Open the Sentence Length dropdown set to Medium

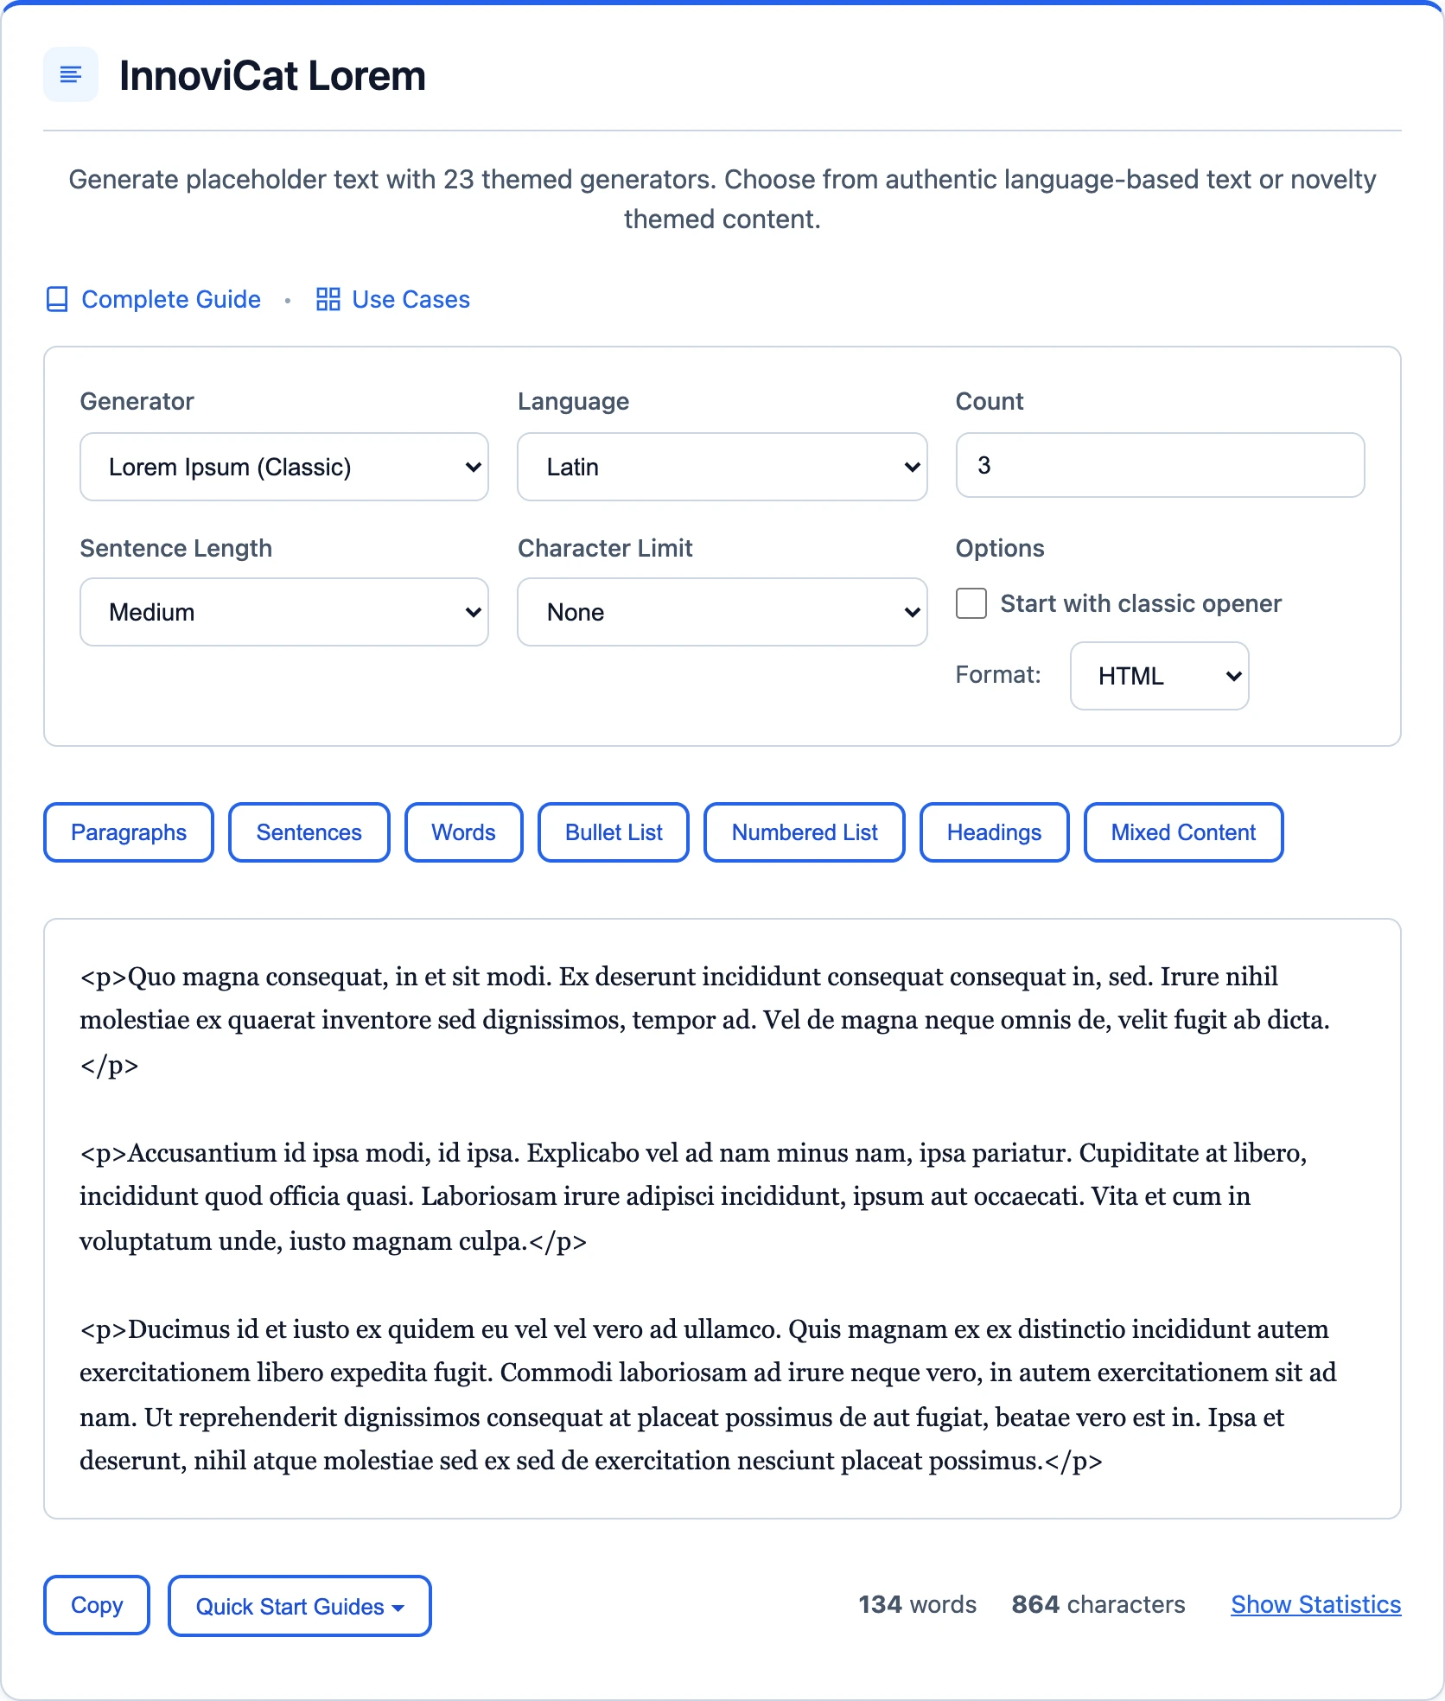pos(284,612)
